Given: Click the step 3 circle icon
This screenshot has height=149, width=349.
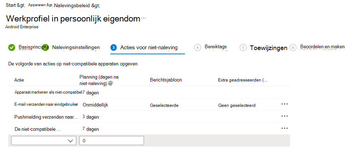Looking at the screenshot, I should 113,48.
